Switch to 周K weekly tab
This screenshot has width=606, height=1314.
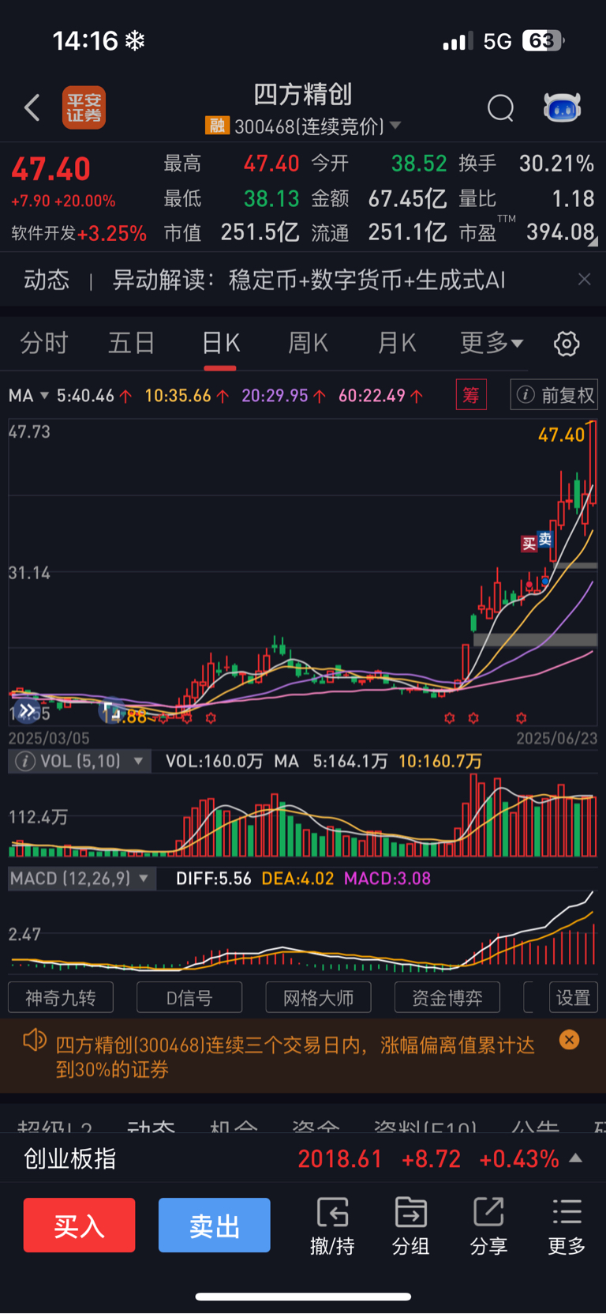click(308, 343)
